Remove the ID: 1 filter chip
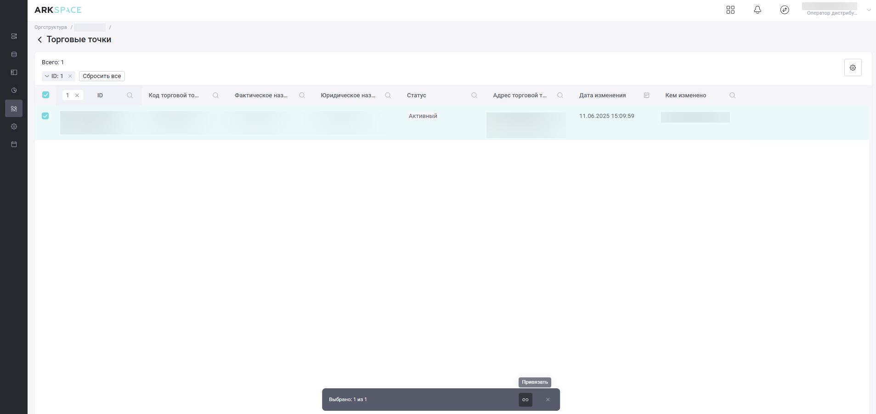 [x=70, y=76]
